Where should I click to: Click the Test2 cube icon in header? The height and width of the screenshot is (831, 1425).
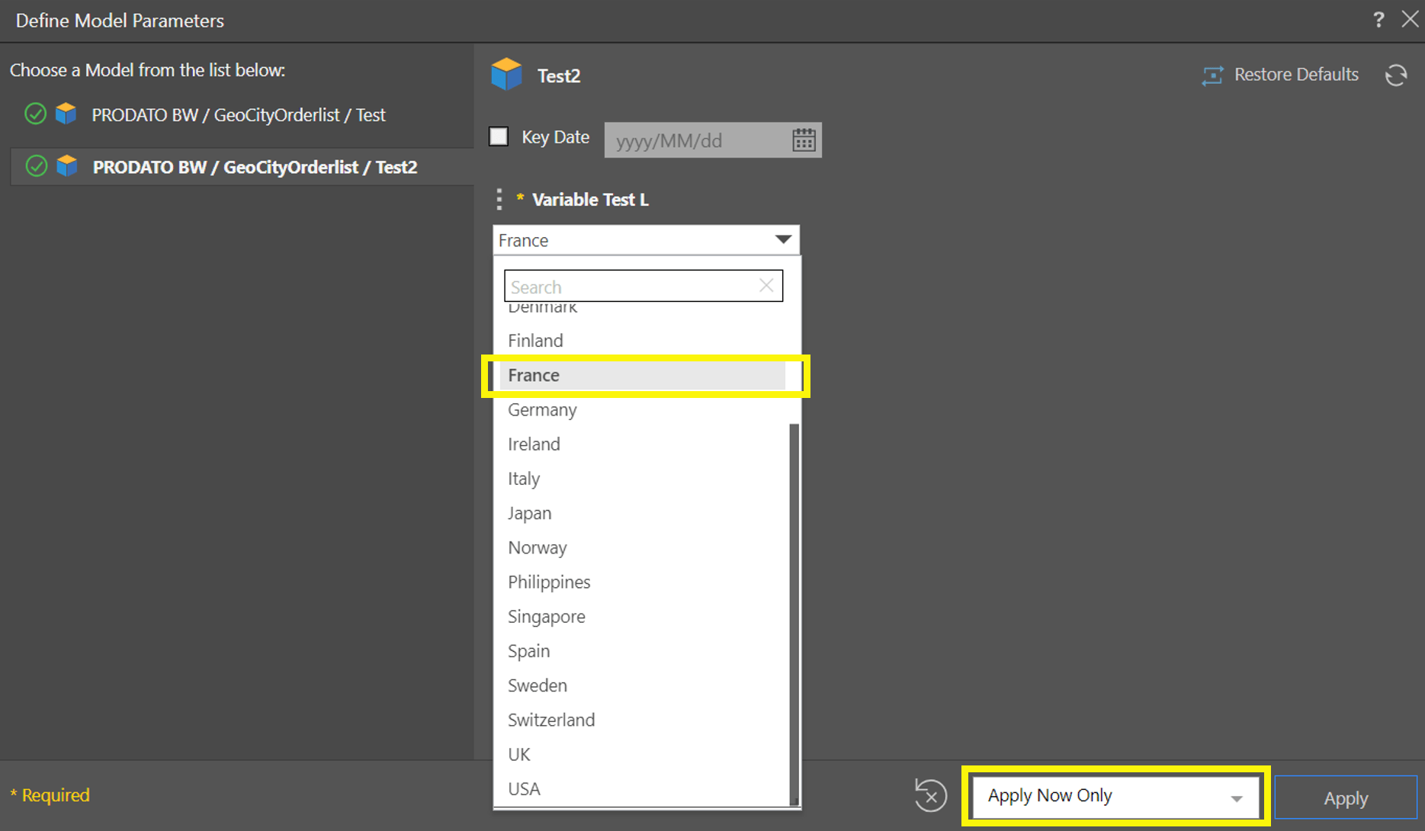(506, 75)
